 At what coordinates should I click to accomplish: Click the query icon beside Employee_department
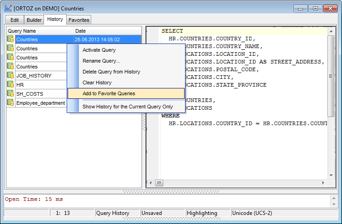pyautogui.click(x=10, y=102)
